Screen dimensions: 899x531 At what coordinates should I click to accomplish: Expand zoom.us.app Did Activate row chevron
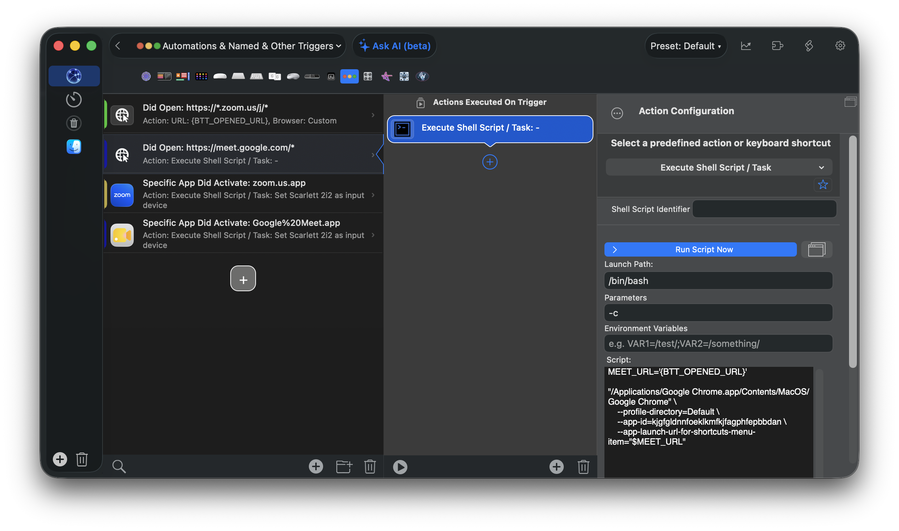[x=372, y=194]
